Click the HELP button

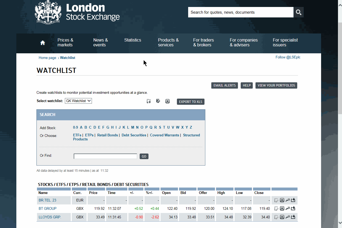coord(247,85)
